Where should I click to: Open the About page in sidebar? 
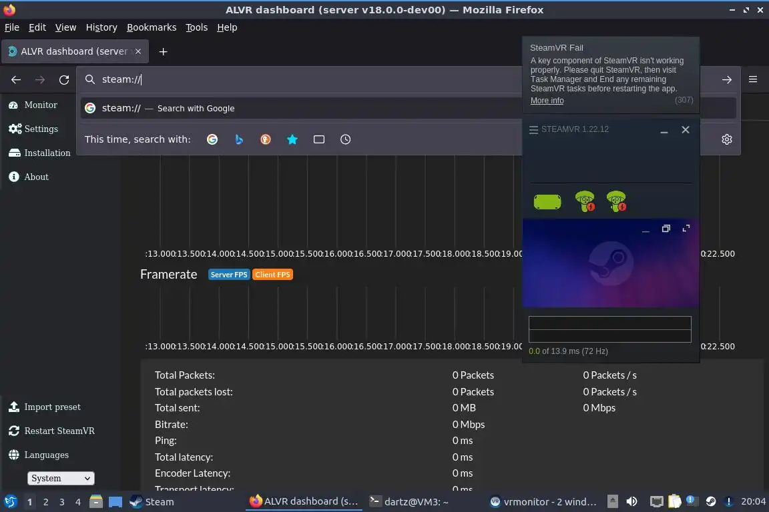click(x=29, y=177)
